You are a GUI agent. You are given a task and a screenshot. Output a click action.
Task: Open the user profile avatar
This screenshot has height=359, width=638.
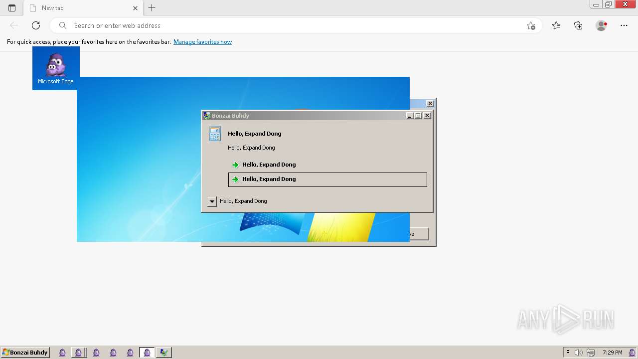[601, 25]
